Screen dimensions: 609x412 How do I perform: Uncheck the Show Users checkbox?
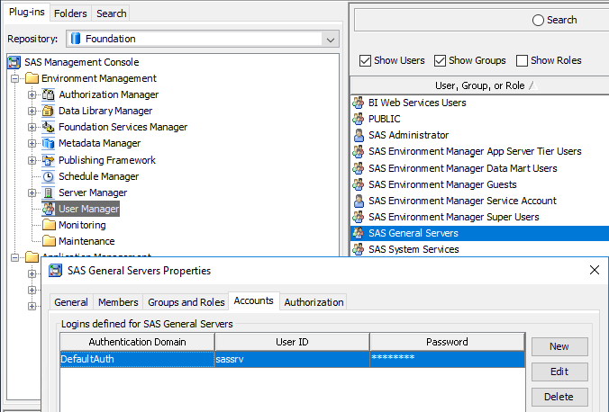click(x=366, y=61)
